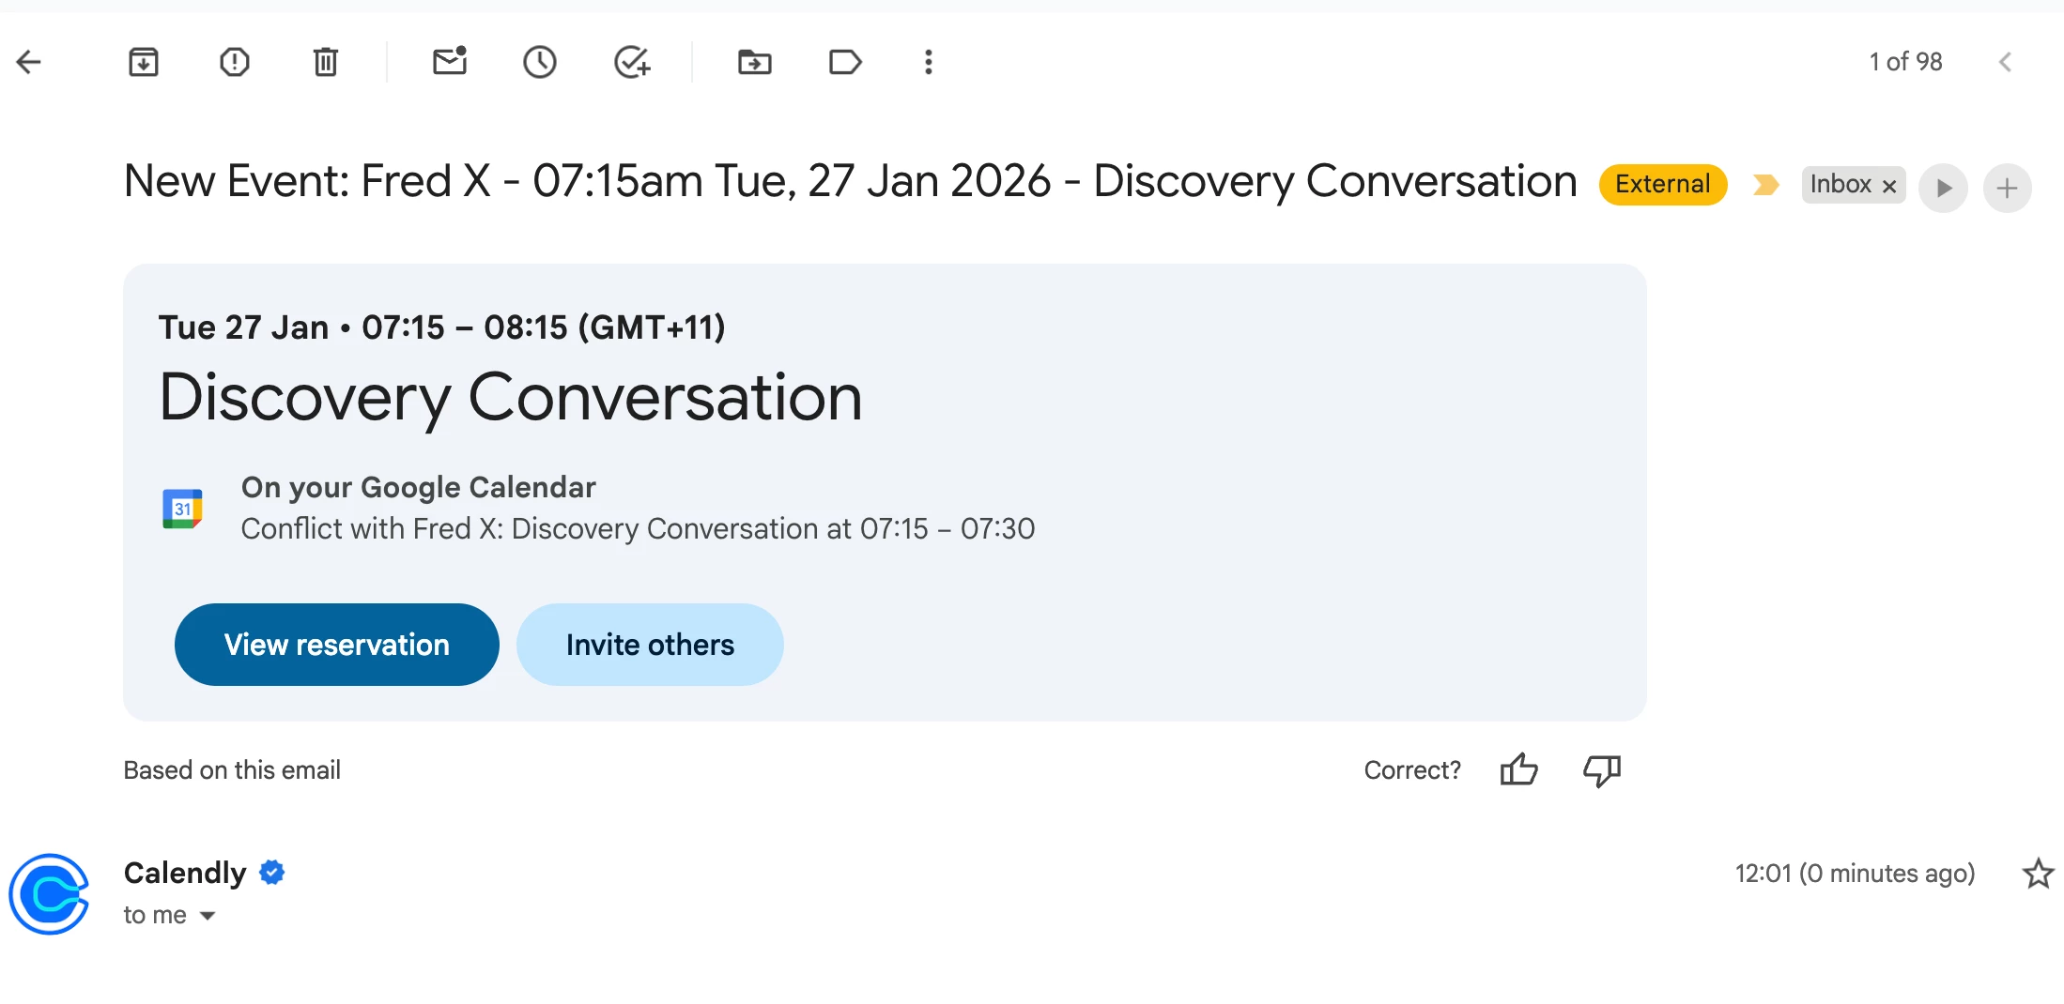Viewport: 2064px width, 1004px height.
Task: Report this email as spam
Action: click(234, 63)
